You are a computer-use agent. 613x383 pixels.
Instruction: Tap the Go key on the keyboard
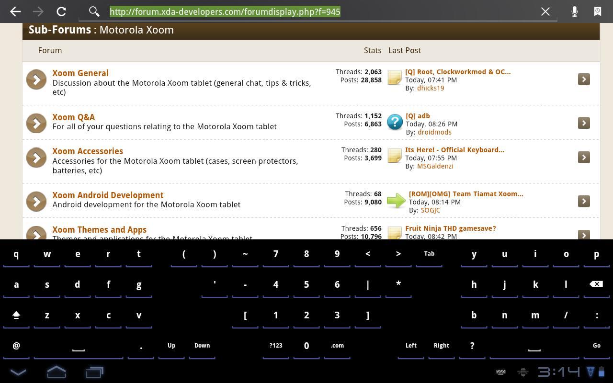(597, 345)
